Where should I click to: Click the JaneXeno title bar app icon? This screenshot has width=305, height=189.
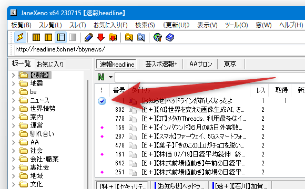tap(14, 13)
